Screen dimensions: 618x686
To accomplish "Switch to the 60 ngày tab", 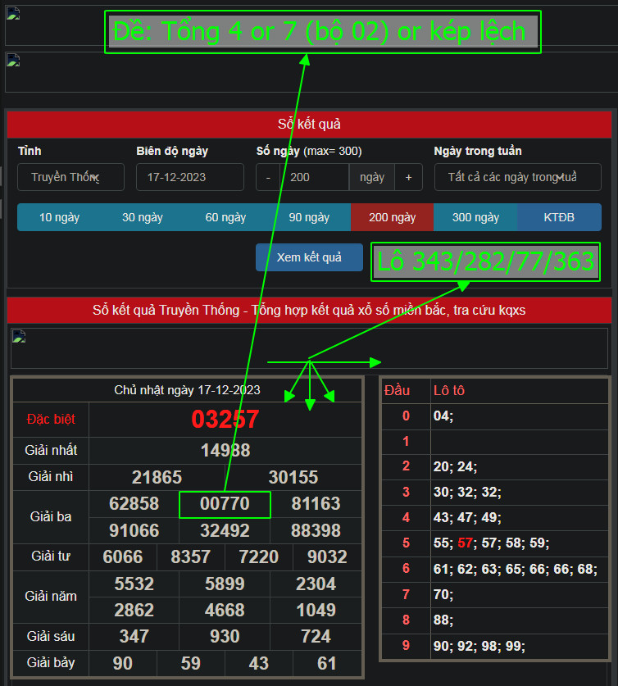I will click(225, 217).
